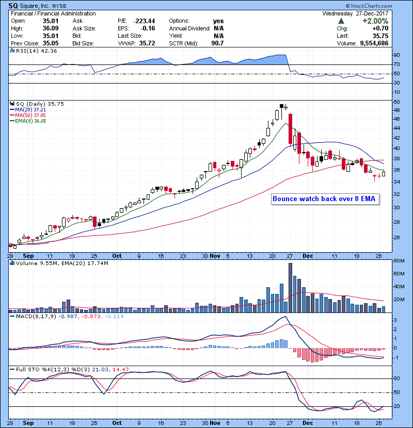Click the EMA(8) 36.05 legend text
The width and height of the screenshot is (413, 428).
(x=30, y=121)
